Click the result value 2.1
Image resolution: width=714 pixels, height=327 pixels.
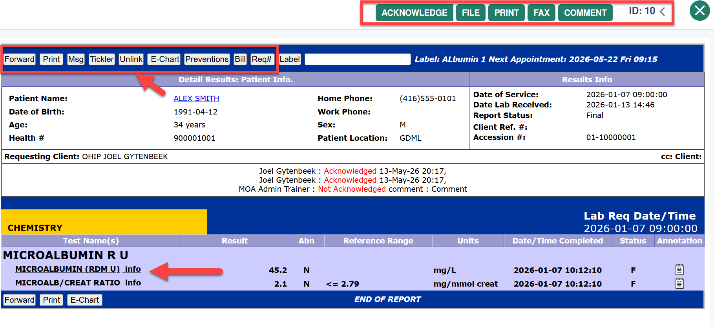tap(280, 284)
